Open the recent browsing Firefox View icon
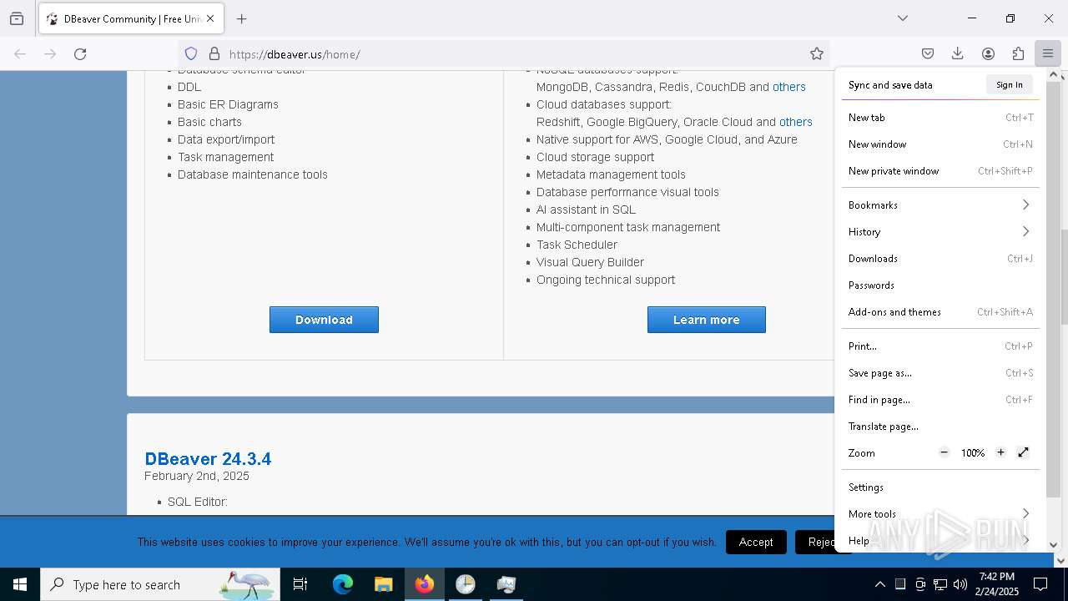The width and height of the screenshot is (1068, 601). point(17,18)
